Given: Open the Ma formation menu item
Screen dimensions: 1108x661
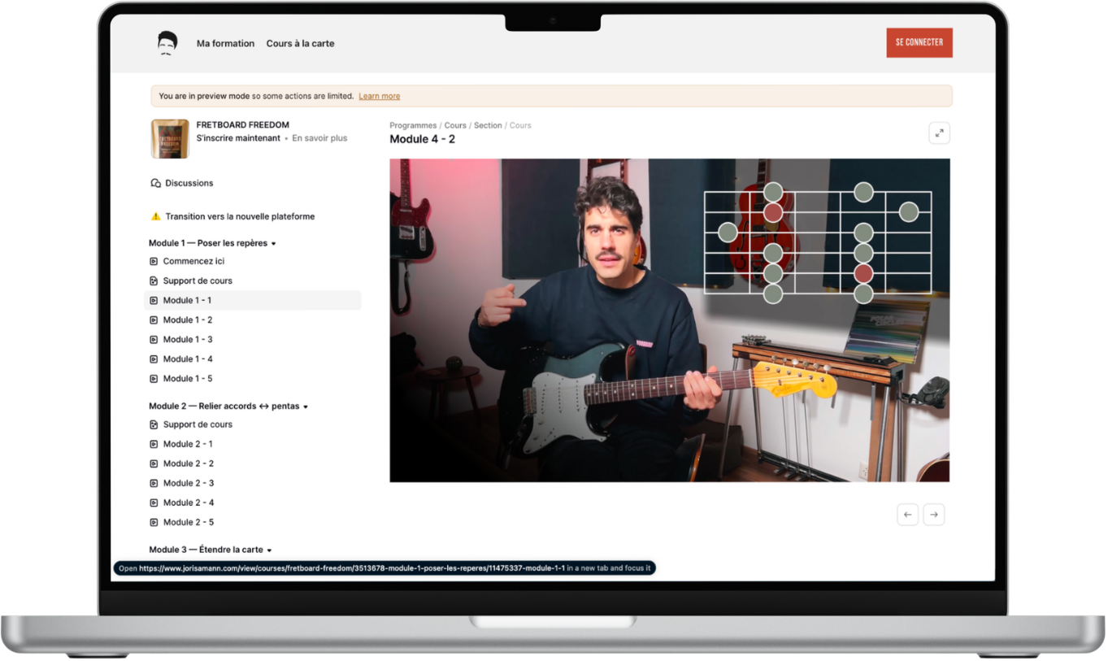Looking at the screenshot, I should point(225,44).
